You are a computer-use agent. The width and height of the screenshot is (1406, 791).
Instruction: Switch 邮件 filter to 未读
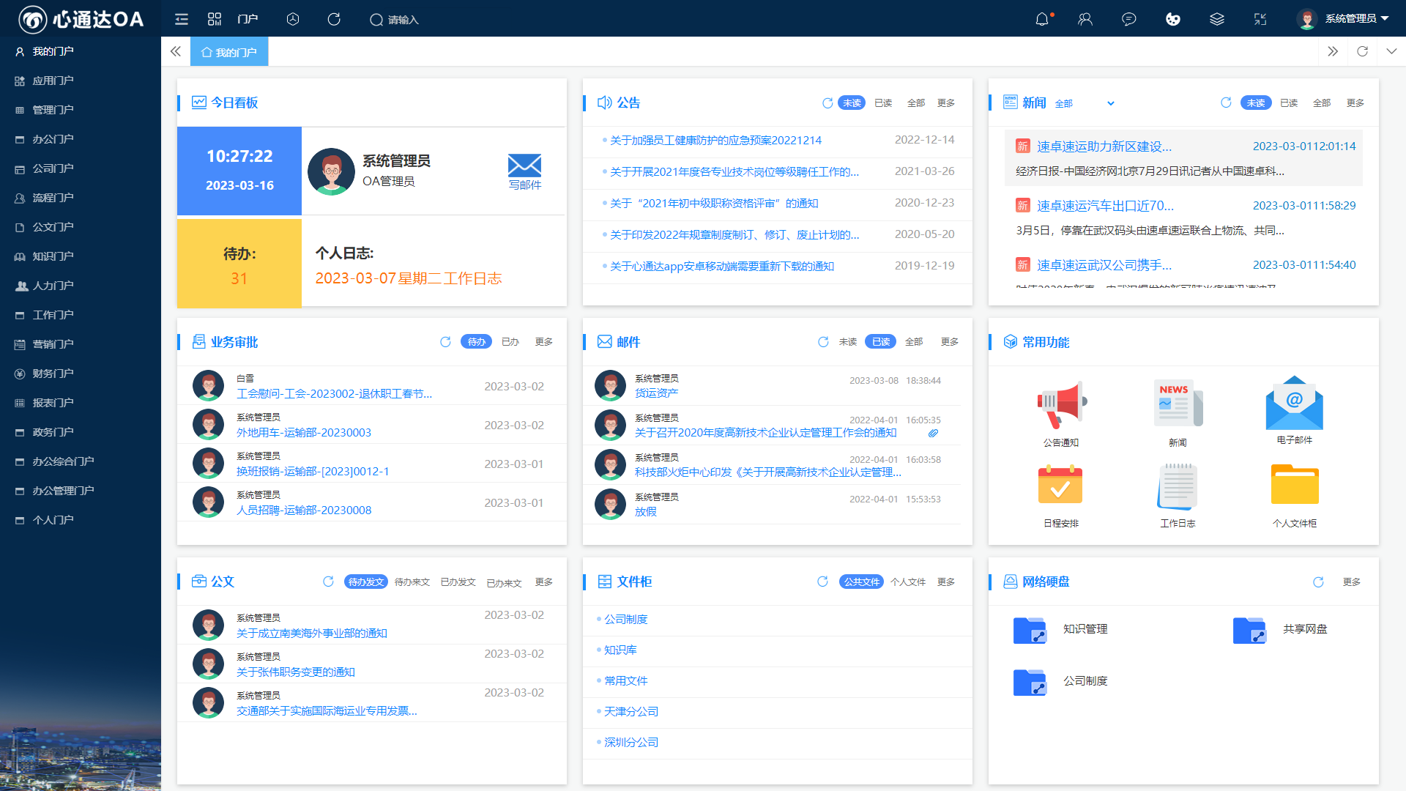(x=847, y=342)
